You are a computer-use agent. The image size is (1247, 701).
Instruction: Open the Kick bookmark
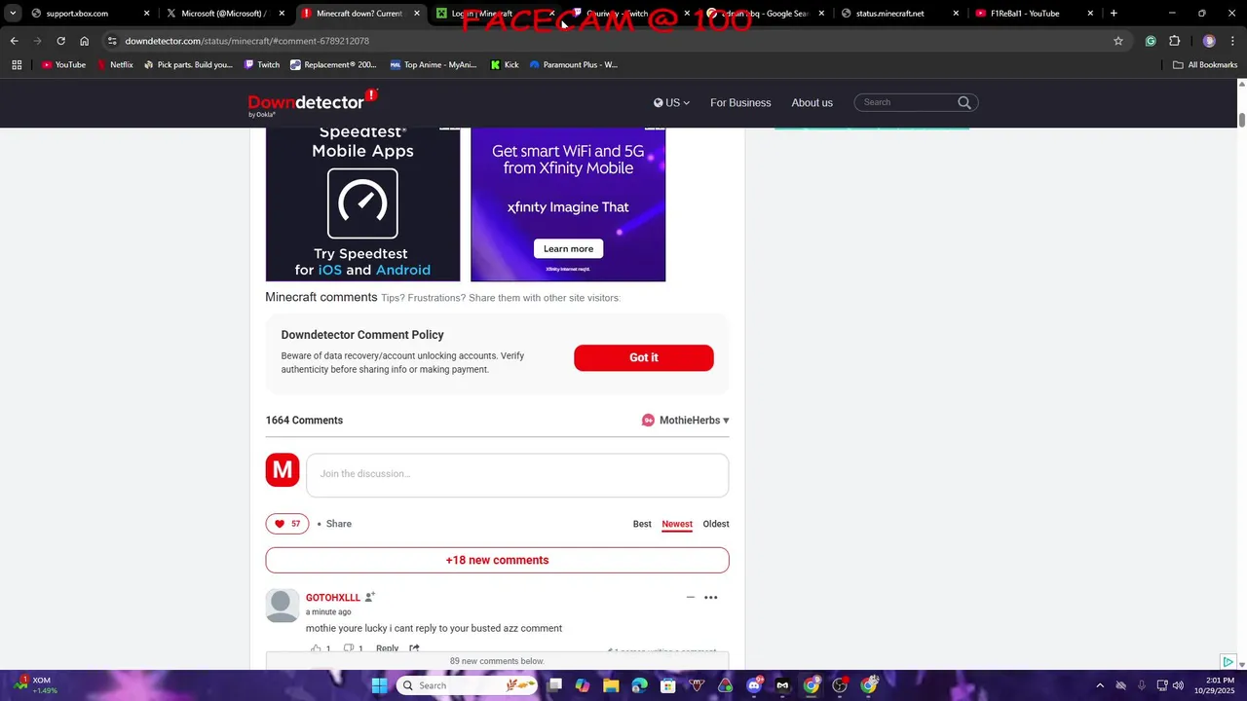[x=505, y=65]
